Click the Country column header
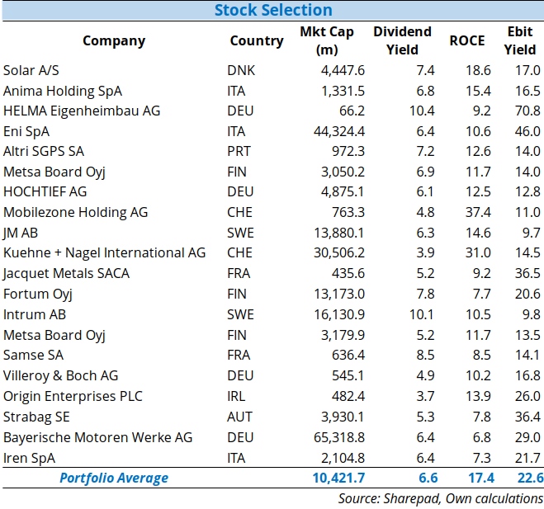 point(256,40)
